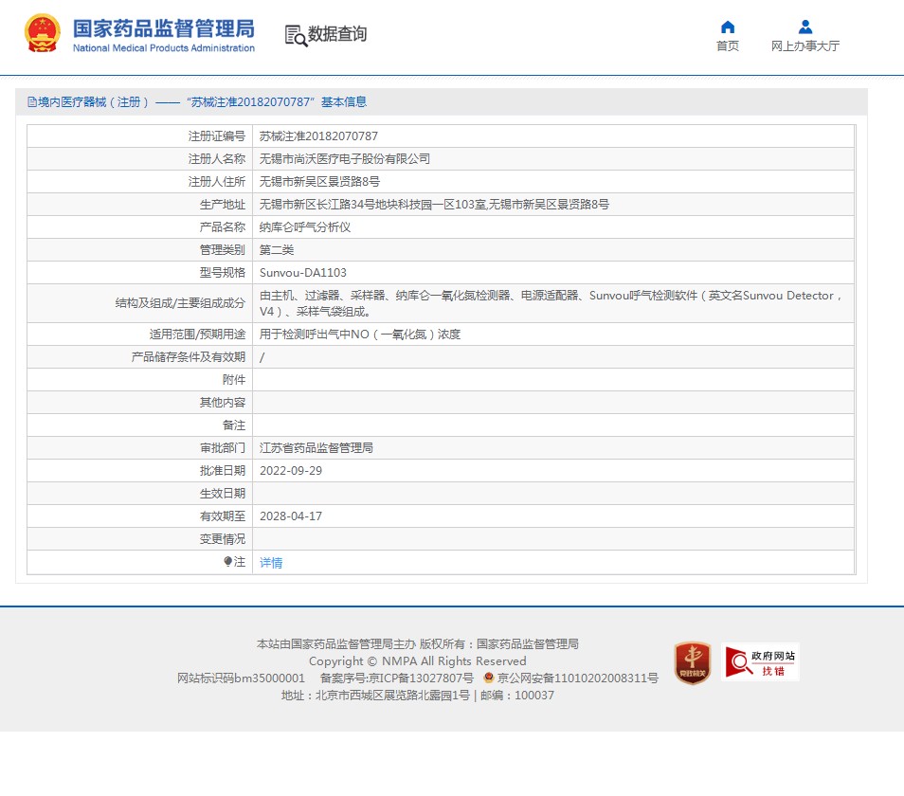Click the document icon beside 境内医疗器械
904x796 pixels.
31,102
